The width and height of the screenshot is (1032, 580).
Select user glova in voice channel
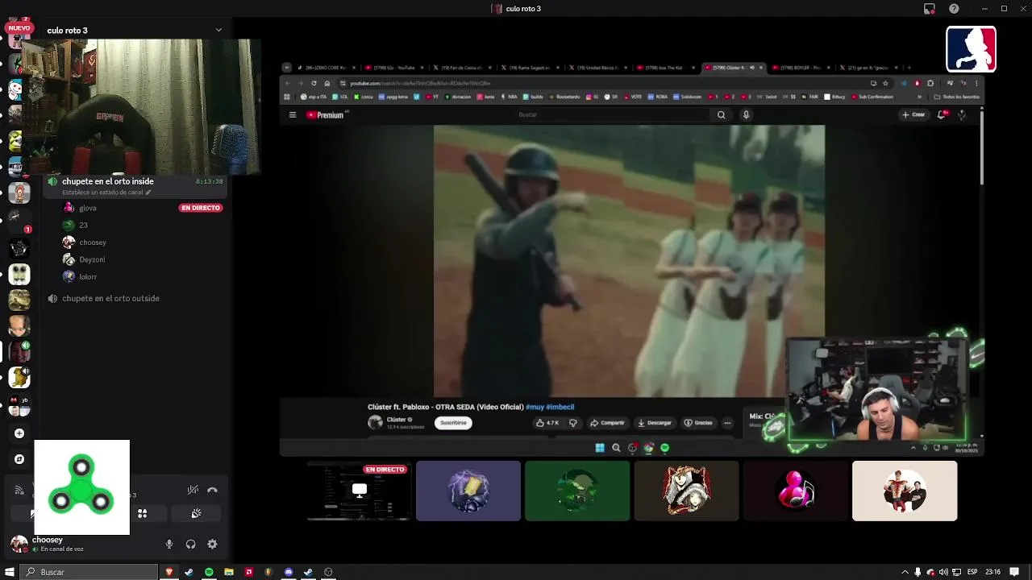[88, 208]
